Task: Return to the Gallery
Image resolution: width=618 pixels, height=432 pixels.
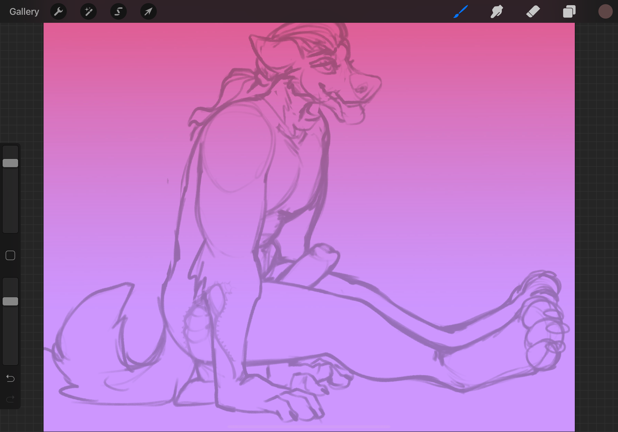Action: point(24,12)
